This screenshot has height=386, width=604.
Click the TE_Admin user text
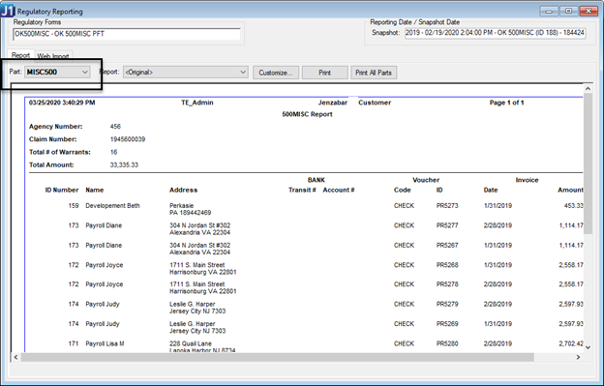pos(197,103)
